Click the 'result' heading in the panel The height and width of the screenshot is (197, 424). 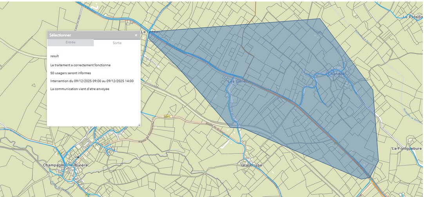coord(54,56)
